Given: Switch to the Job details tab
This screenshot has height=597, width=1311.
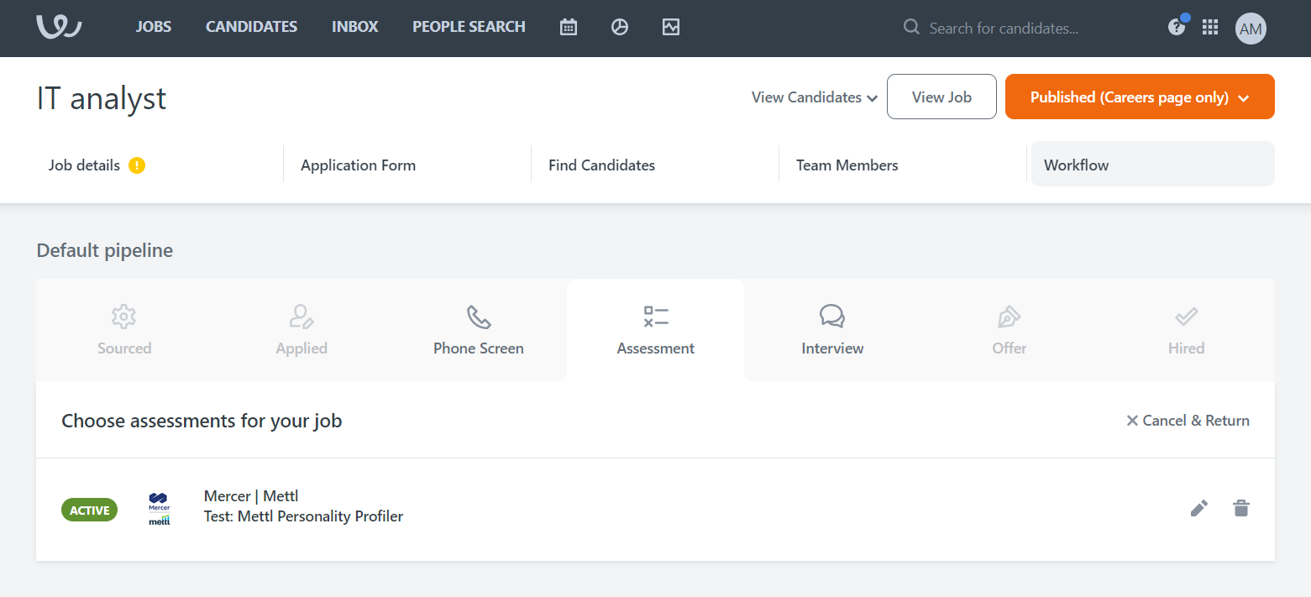Looking at the screenshot, I should tap(160, 165).
